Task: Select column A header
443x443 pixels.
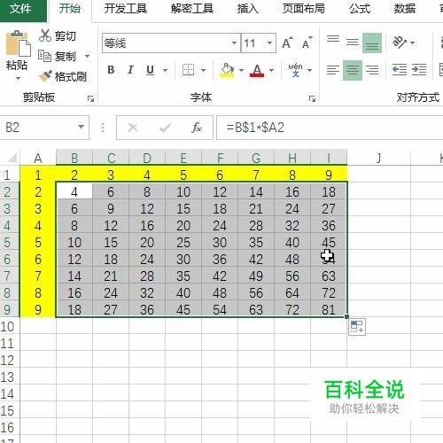Action: click(38, 158)
